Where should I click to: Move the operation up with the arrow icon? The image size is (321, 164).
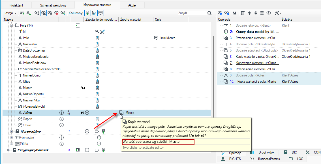(249, 13)
